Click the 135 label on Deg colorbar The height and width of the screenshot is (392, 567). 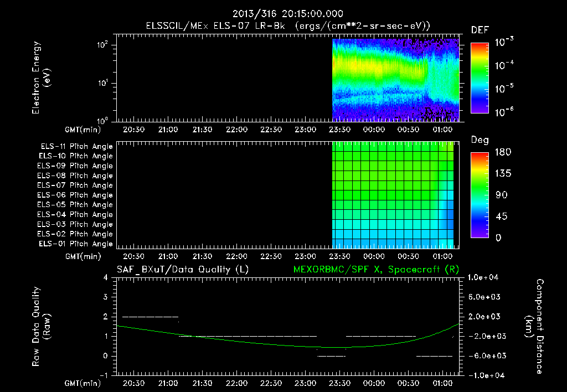tap(503, 174)
